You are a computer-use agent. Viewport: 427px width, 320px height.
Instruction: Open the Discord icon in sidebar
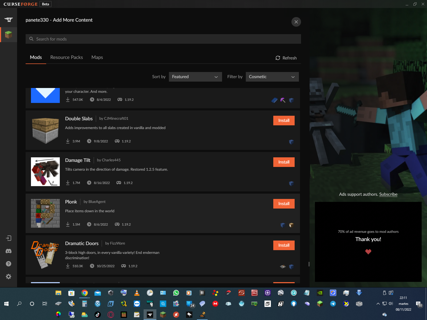[9, 251]
